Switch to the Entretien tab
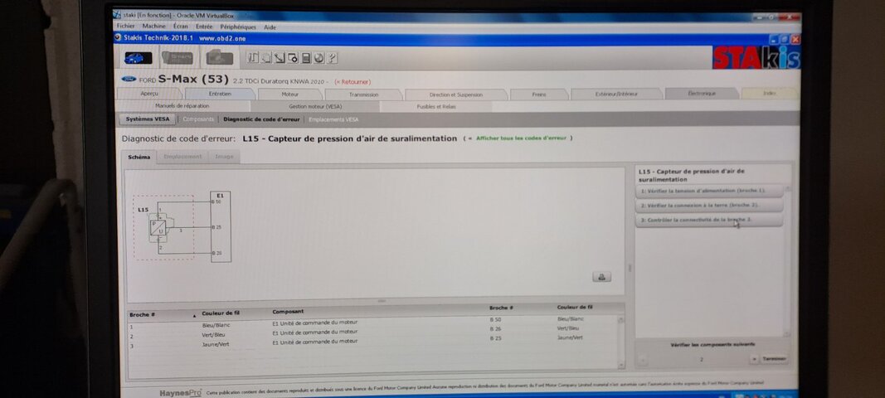885x398 pixels. (x=220, y=95)
